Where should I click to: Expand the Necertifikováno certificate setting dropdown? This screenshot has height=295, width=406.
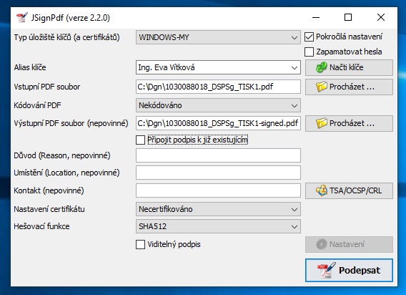(x=218, y=209)
